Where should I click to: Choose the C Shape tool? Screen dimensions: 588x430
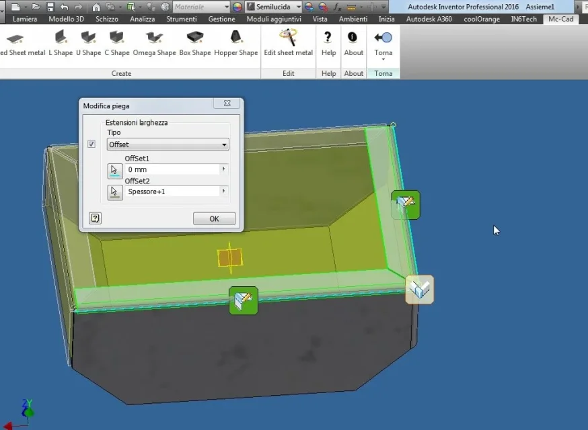pyautogui.click(x=117, y=43)
